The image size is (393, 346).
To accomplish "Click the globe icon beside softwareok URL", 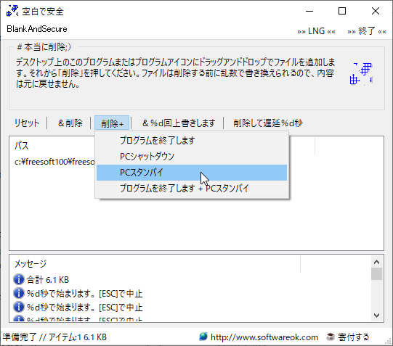I will [x=203, y=337].
